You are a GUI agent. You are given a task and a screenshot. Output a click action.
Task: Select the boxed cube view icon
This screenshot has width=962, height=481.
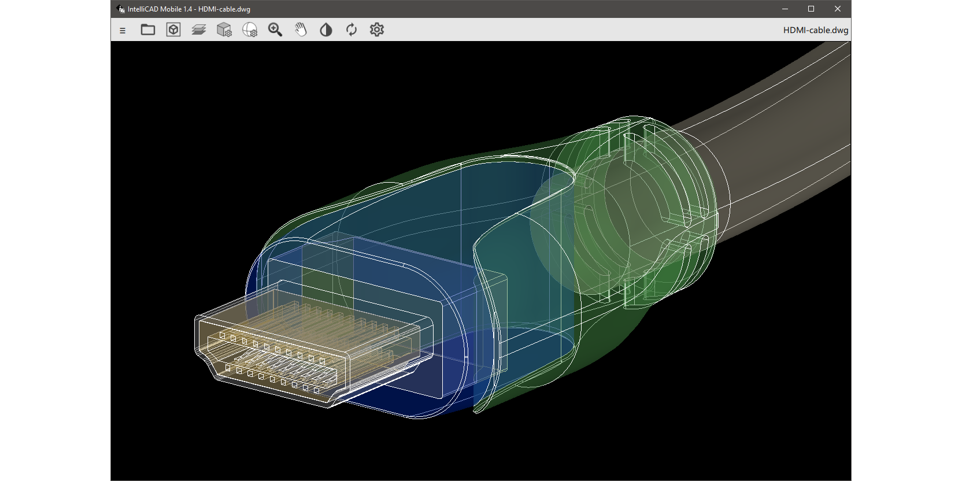173,29
